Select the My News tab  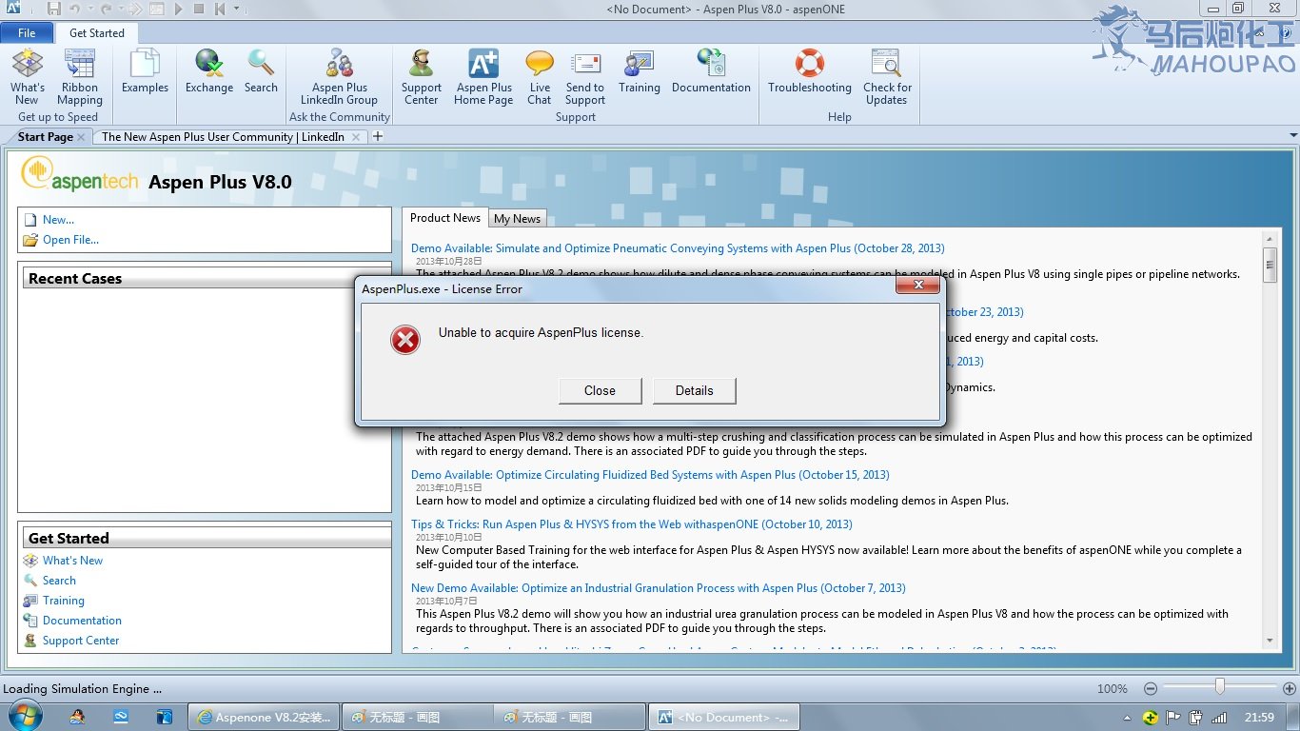(517, 219)
